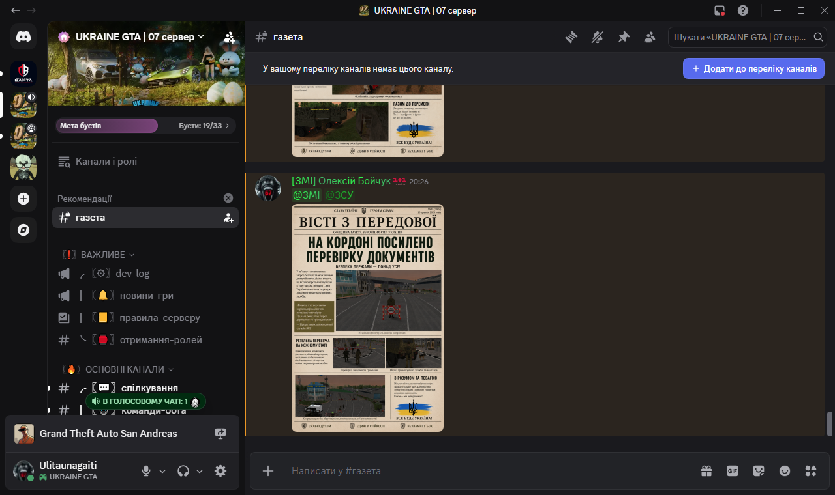Viewport: 835px width, 495px height.
Task: Open Discord direct messages home
Action: point(23,36)
